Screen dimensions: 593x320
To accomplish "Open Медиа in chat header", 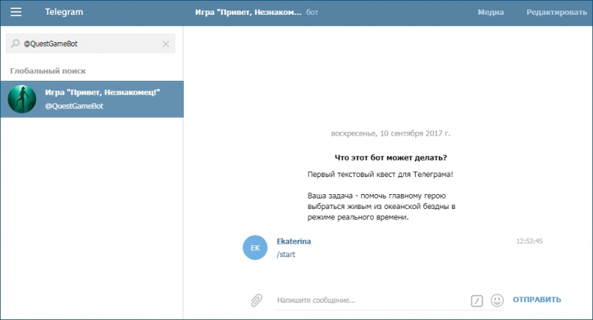I will [x=491, y=12].
